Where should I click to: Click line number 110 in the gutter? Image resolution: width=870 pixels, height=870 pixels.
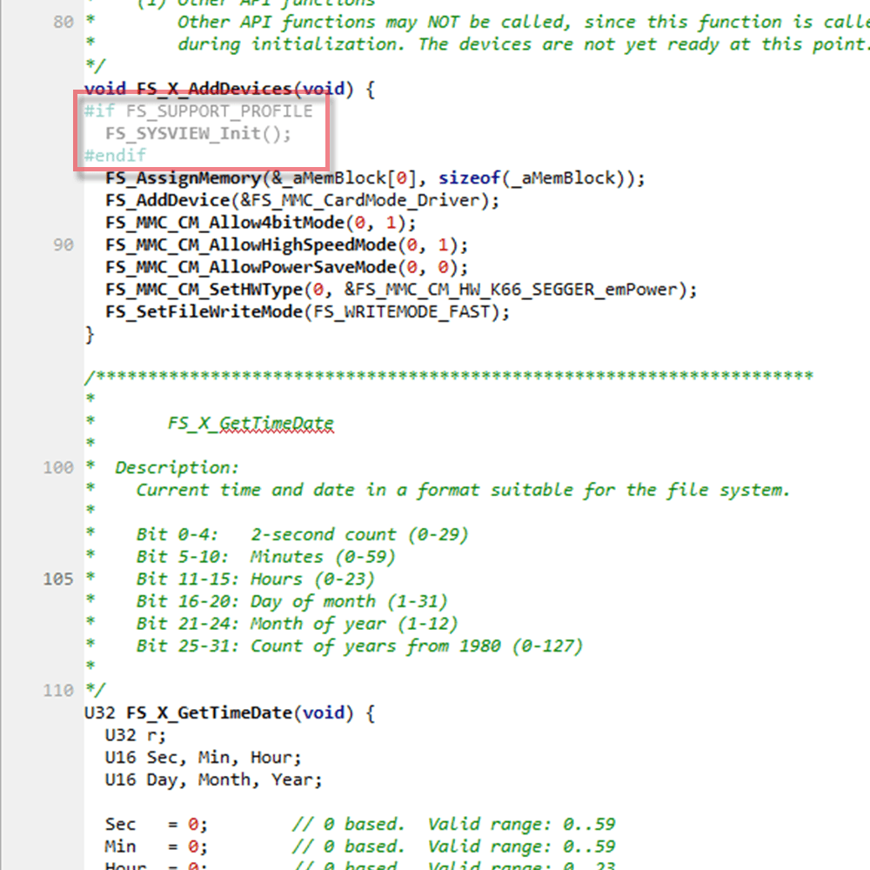tap(58, 691)
